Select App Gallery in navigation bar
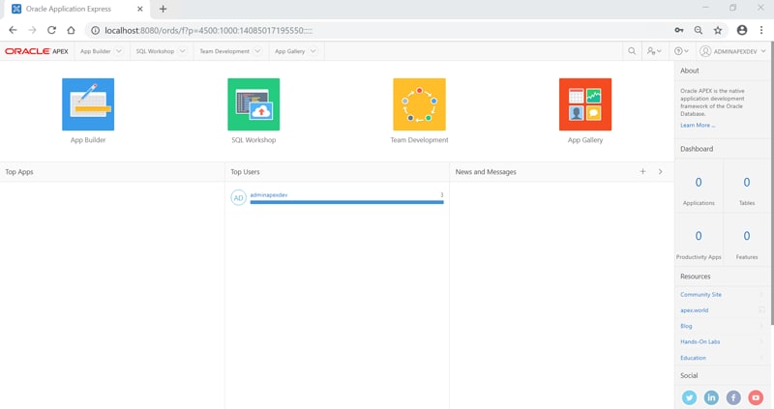774x409 pixels. pyautogui.click(x=289, y=51)
